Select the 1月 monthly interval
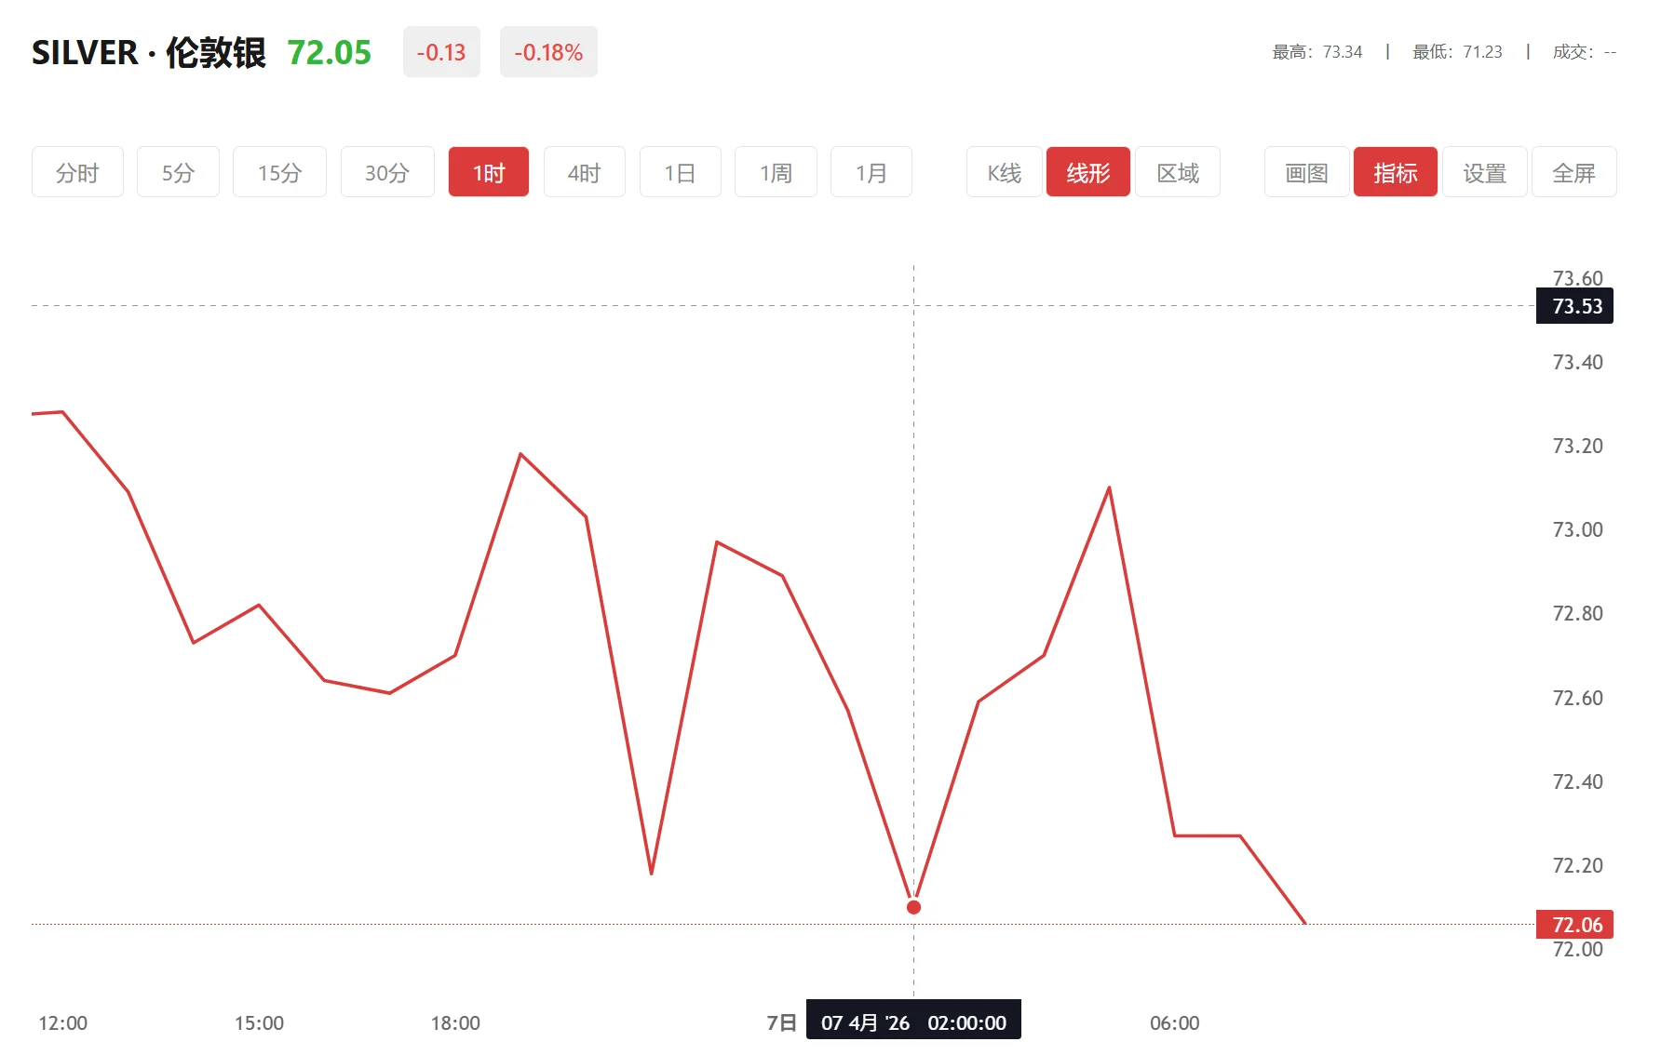This screenshot has width=1661, height=1055. (871, 171)
